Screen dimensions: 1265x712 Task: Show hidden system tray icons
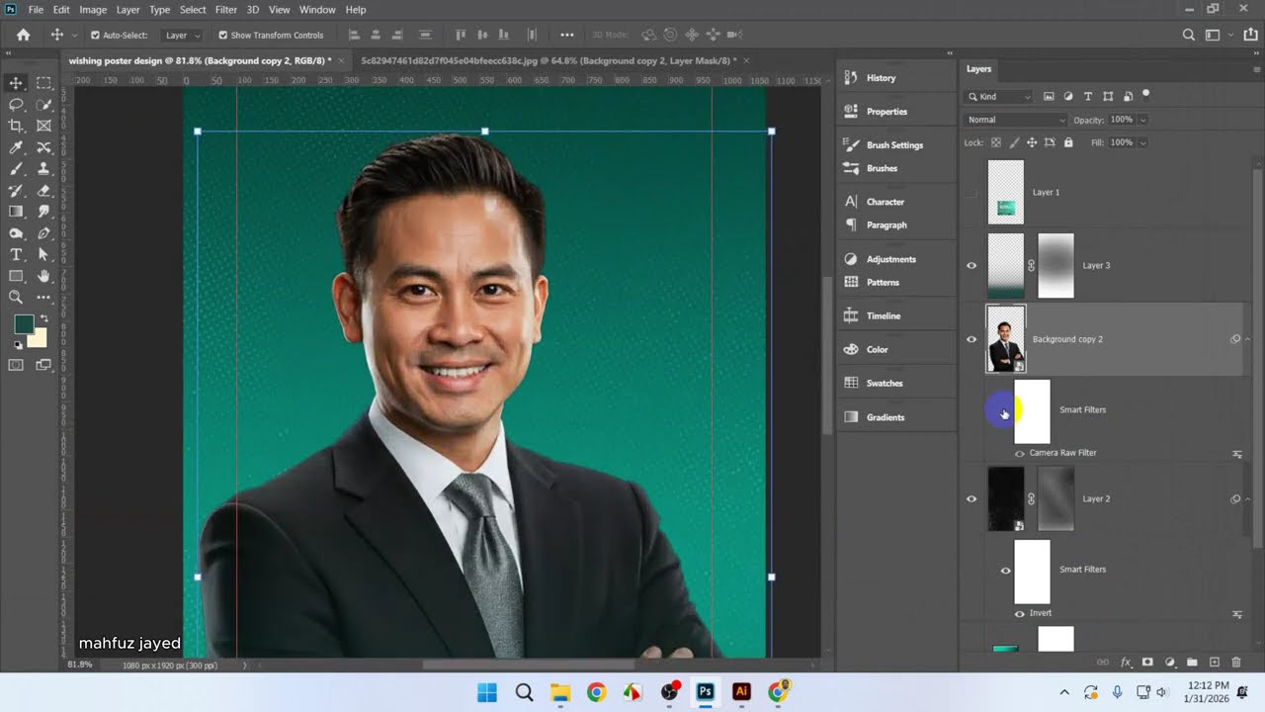pyautogui.click(x=1064, y=692)
